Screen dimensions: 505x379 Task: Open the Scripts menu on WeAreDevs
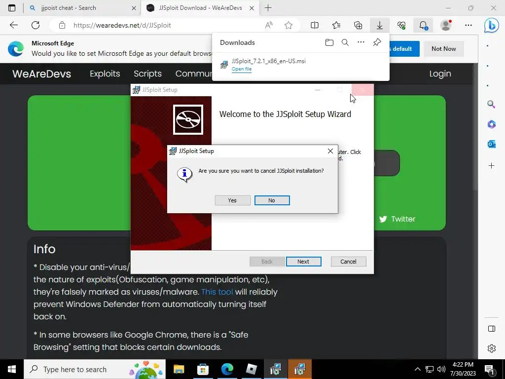click(147, 74)
